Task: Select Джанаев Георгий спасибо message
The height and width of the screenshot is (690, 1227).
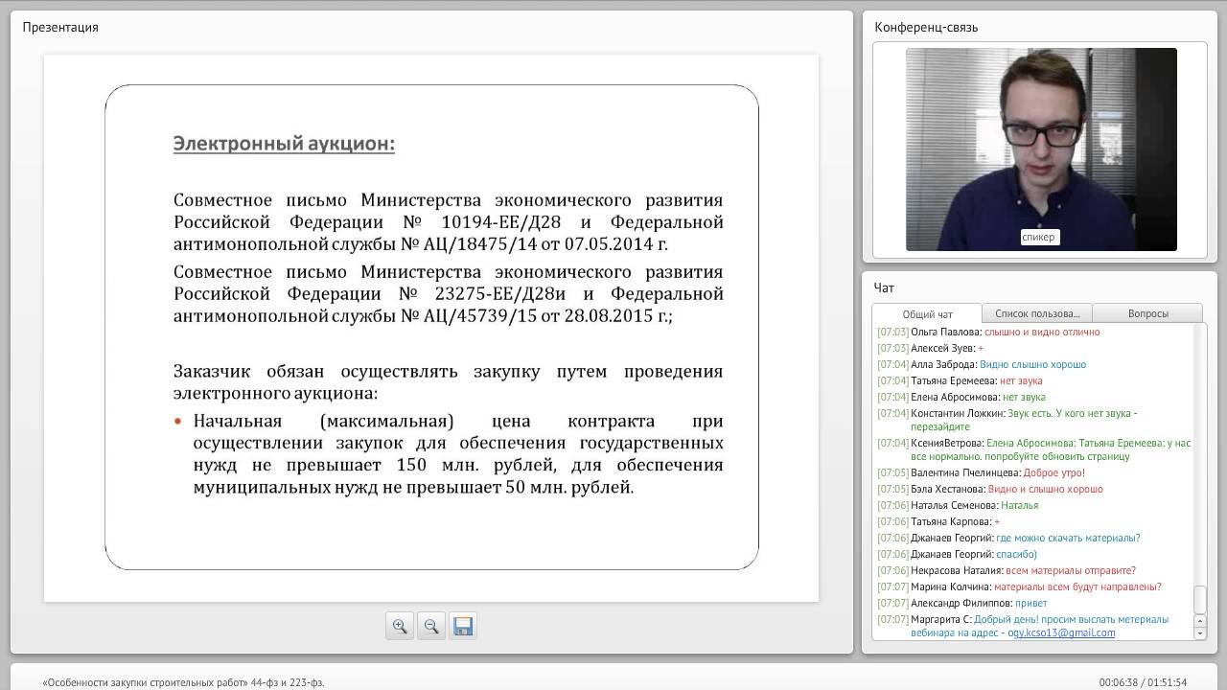Action: tap(957, 554)
